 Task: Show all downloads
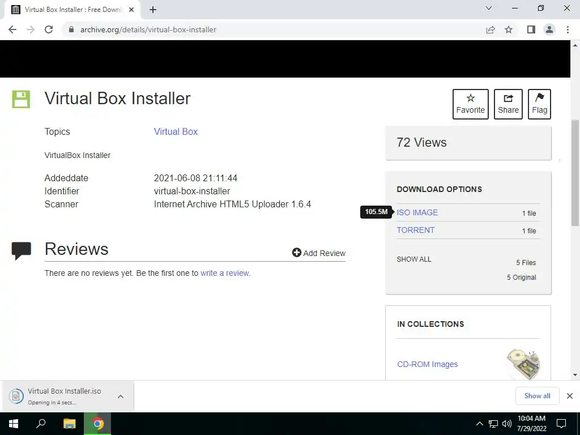tap(537, 396)
